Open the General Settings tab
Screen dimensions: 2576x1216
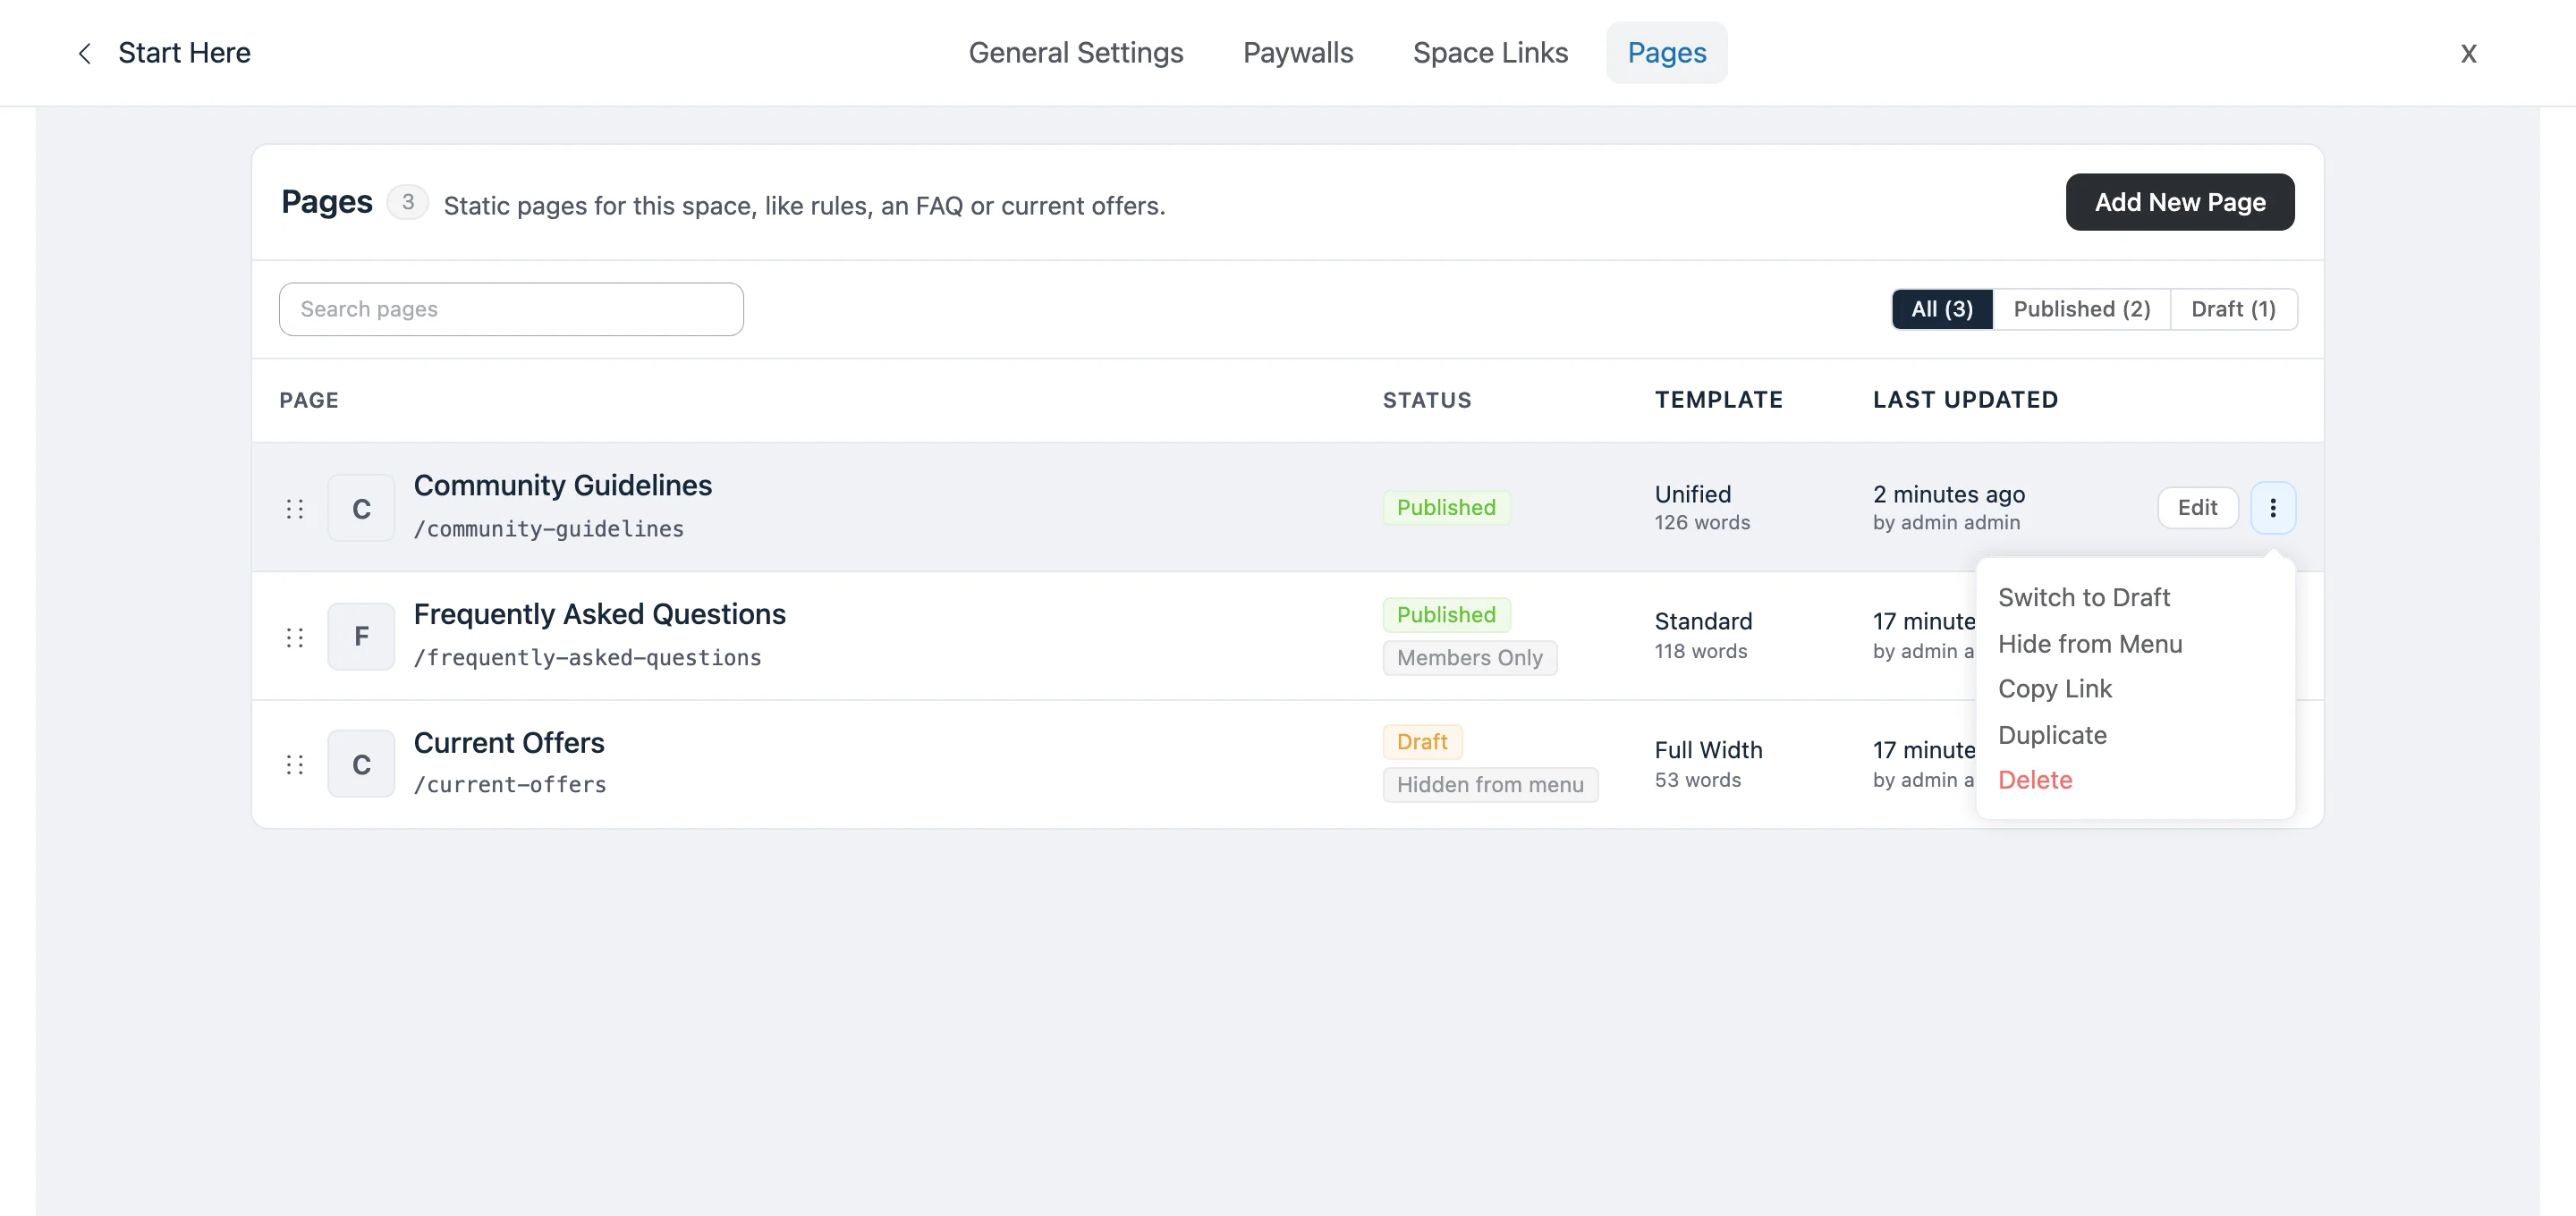[1076, 53]
